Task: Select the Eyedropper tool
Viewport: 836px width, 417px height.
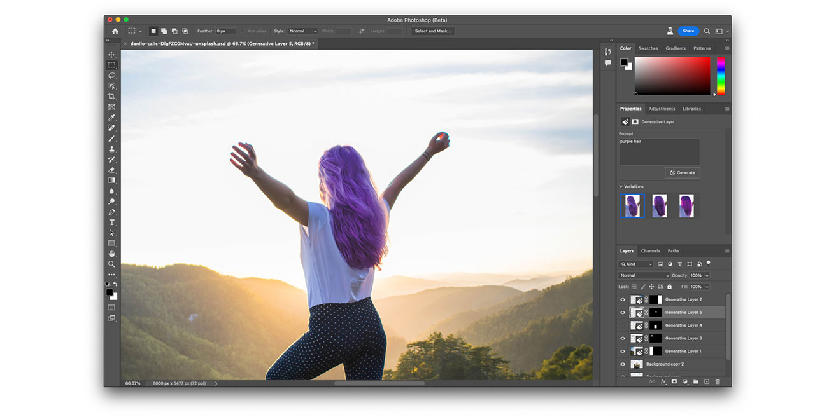Action: pos(111,118)
